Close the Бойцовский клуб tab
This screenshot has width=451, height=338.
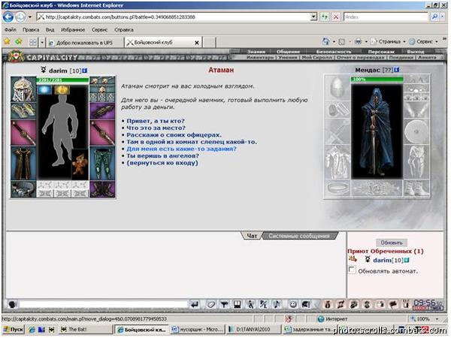tap(197, 43)
